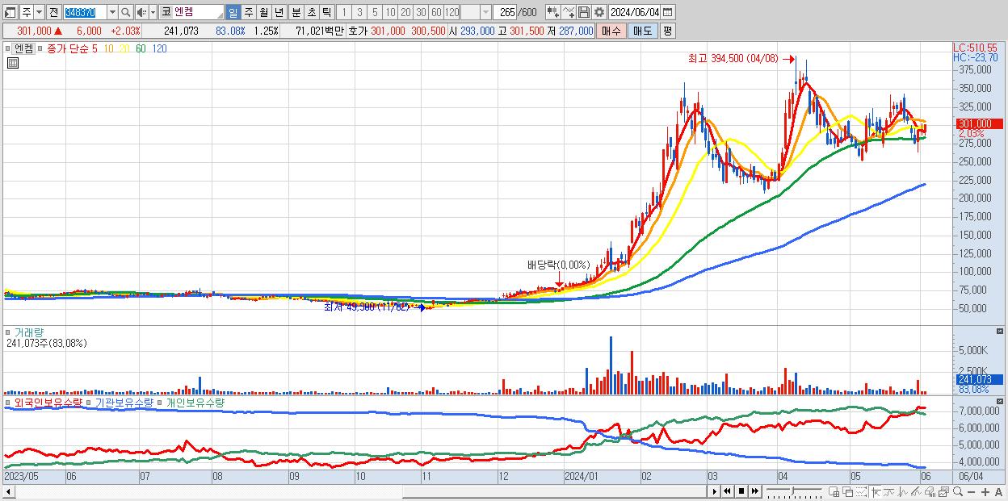
Task: Stop the chart replay
Action: (741, 491)
